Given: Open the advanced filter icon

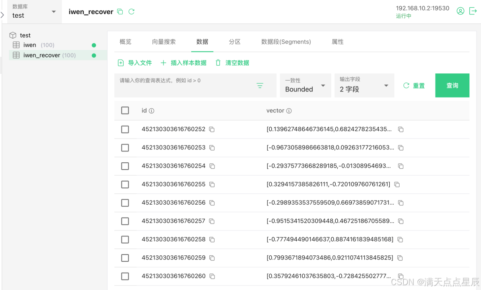Looking at the screenshot, I should [x=260, y=86].
